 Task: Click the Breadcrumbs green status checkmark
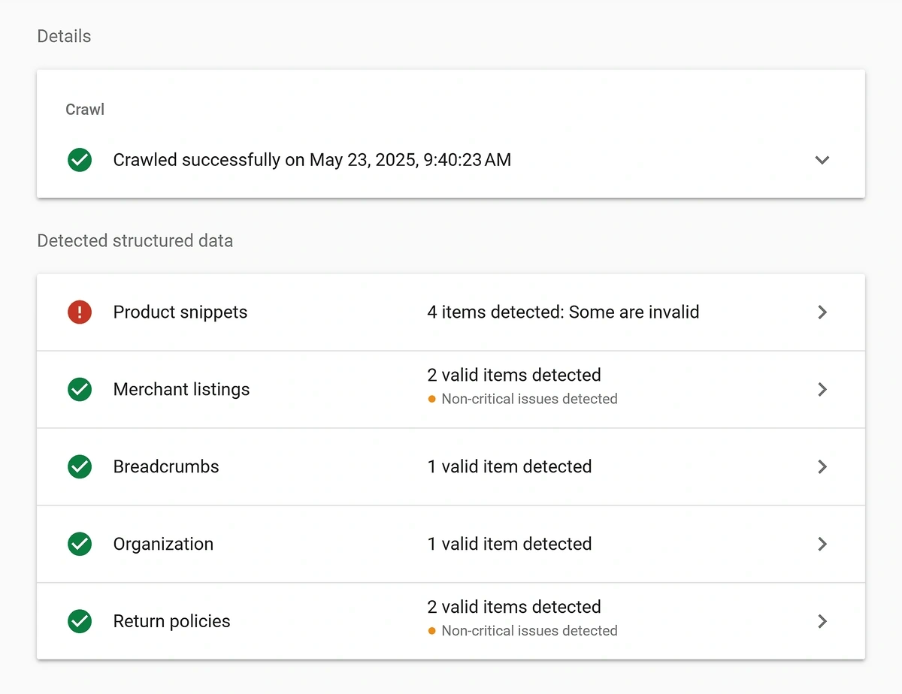[80, 466]
